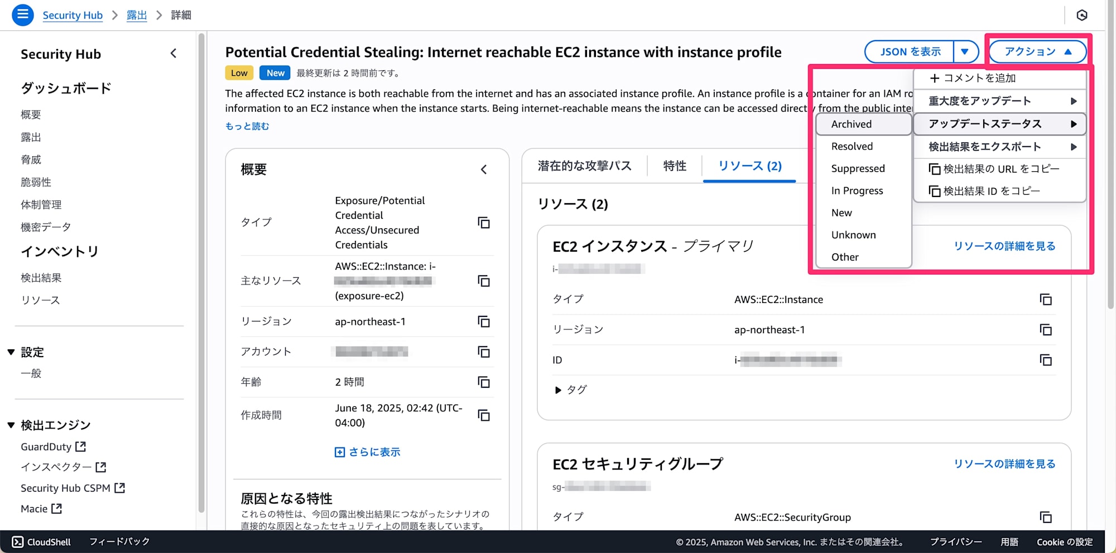Set status to In Progress
Viewport: 1116px width, 553px height.
(864, 191)
